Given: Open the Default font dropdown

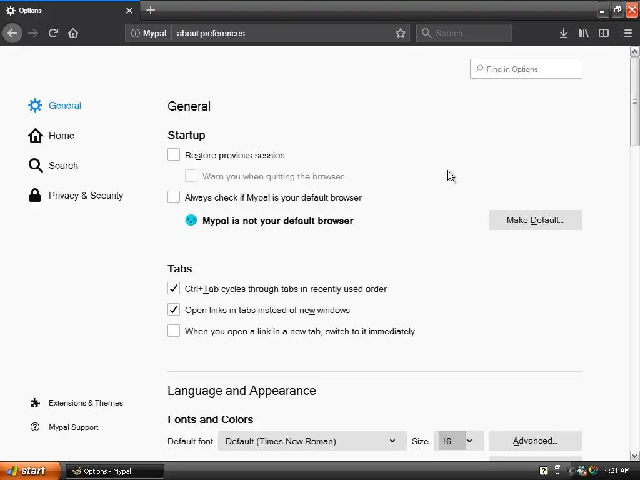Looking at the screenshot, I should click(x=312, y=441).
